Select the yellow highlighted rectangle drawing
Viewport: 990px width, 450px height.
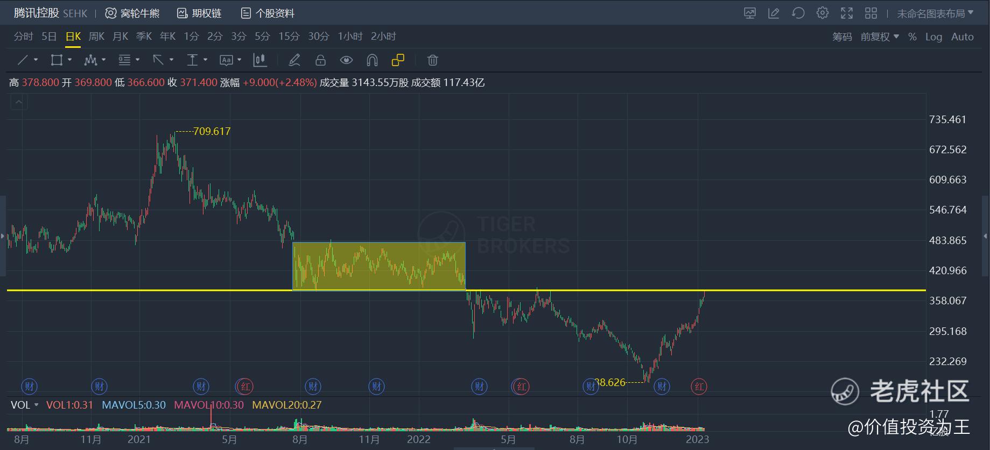pos(379,266)
